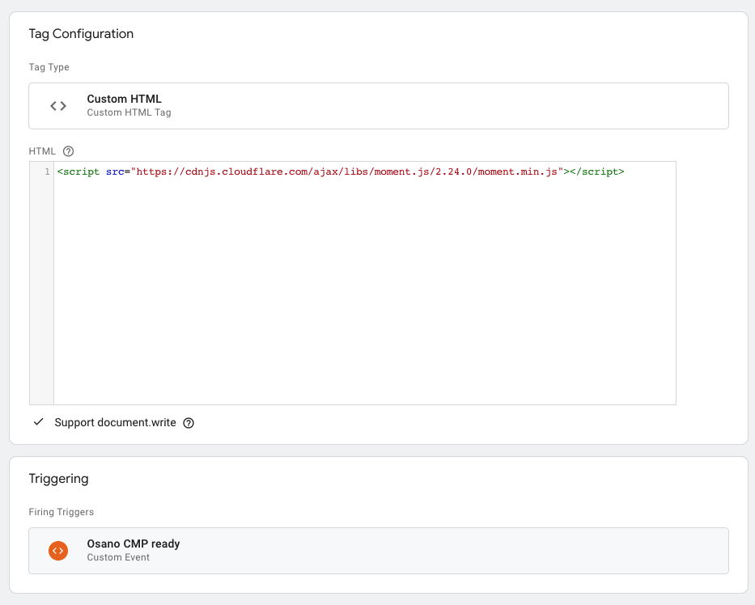
Task: Open help icon beside Support document.write
Action: [x=189, y=422]
